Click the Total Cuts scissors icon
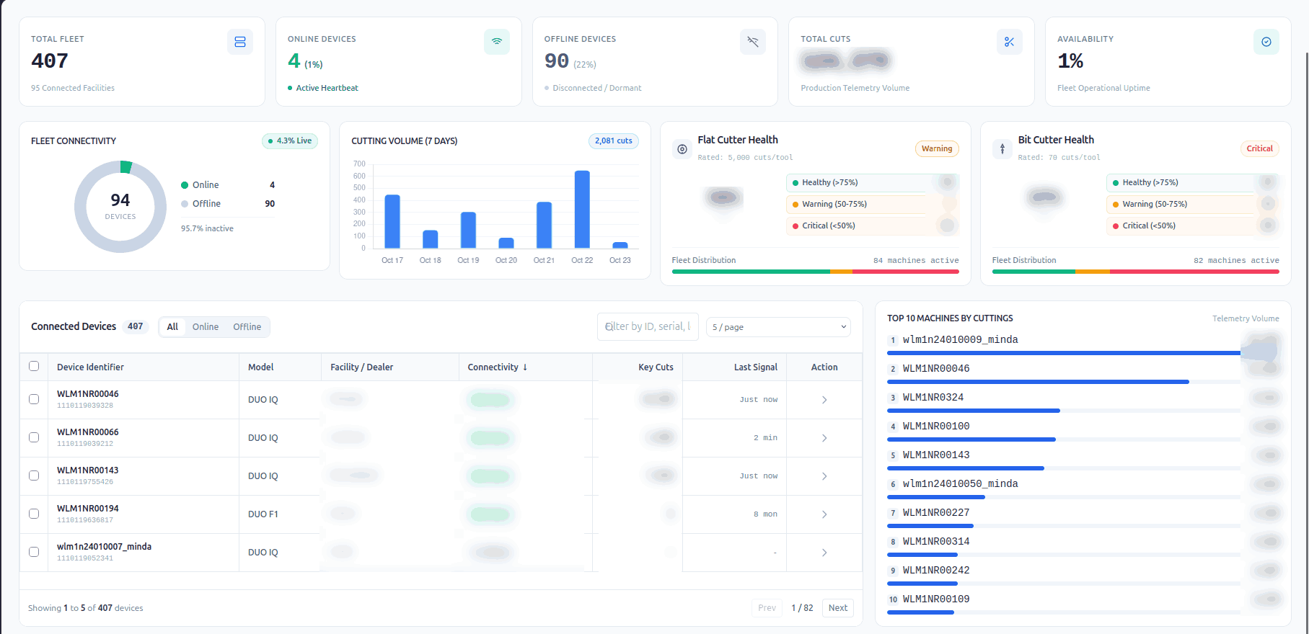This screenshot has width=1309, height=634. [1010, 42]
